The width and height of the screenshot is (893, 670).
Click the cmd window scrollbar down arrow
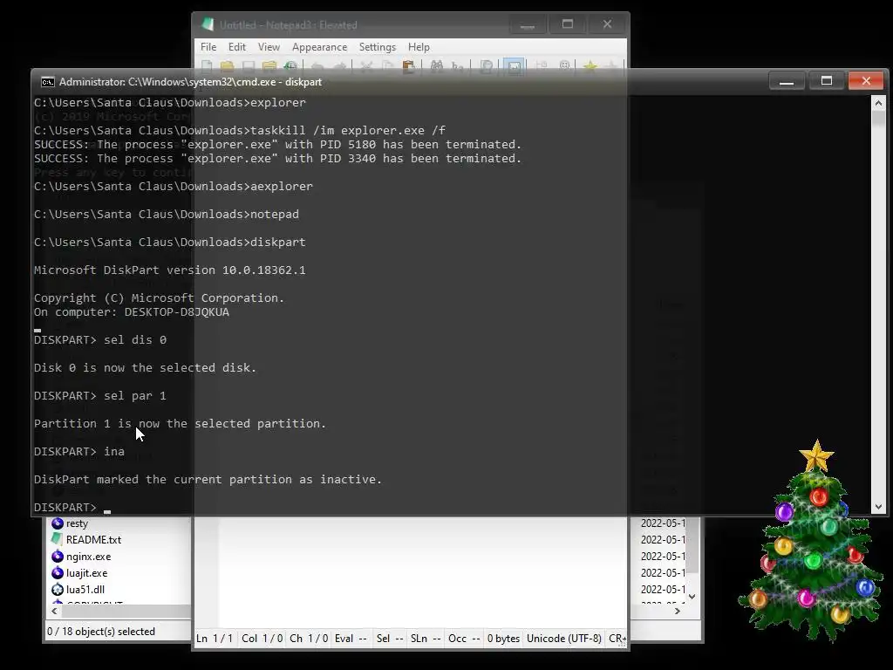pyautogui.click(x=878, y=507)
